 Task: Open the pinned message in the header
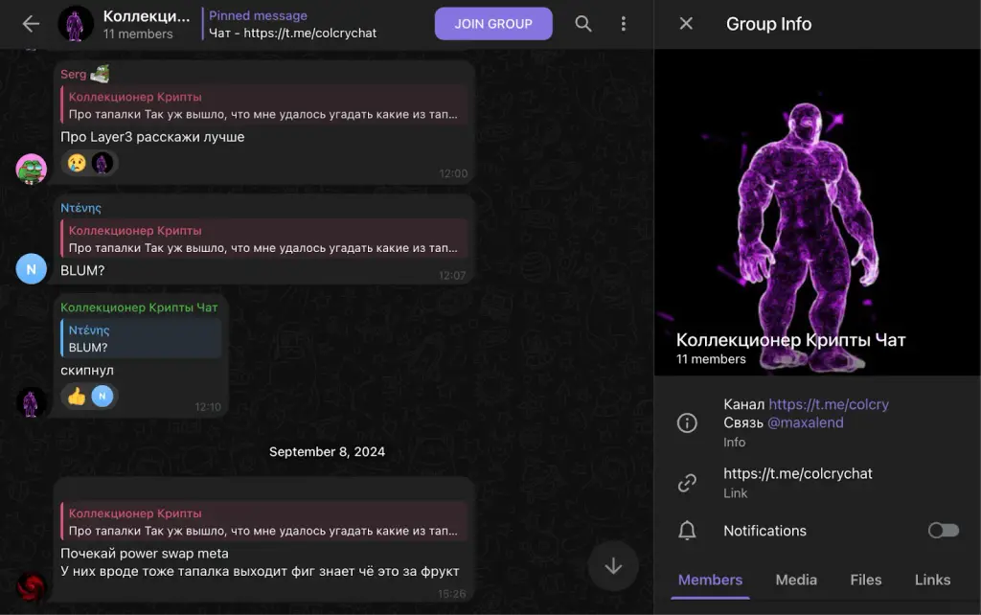click(293, 24)
